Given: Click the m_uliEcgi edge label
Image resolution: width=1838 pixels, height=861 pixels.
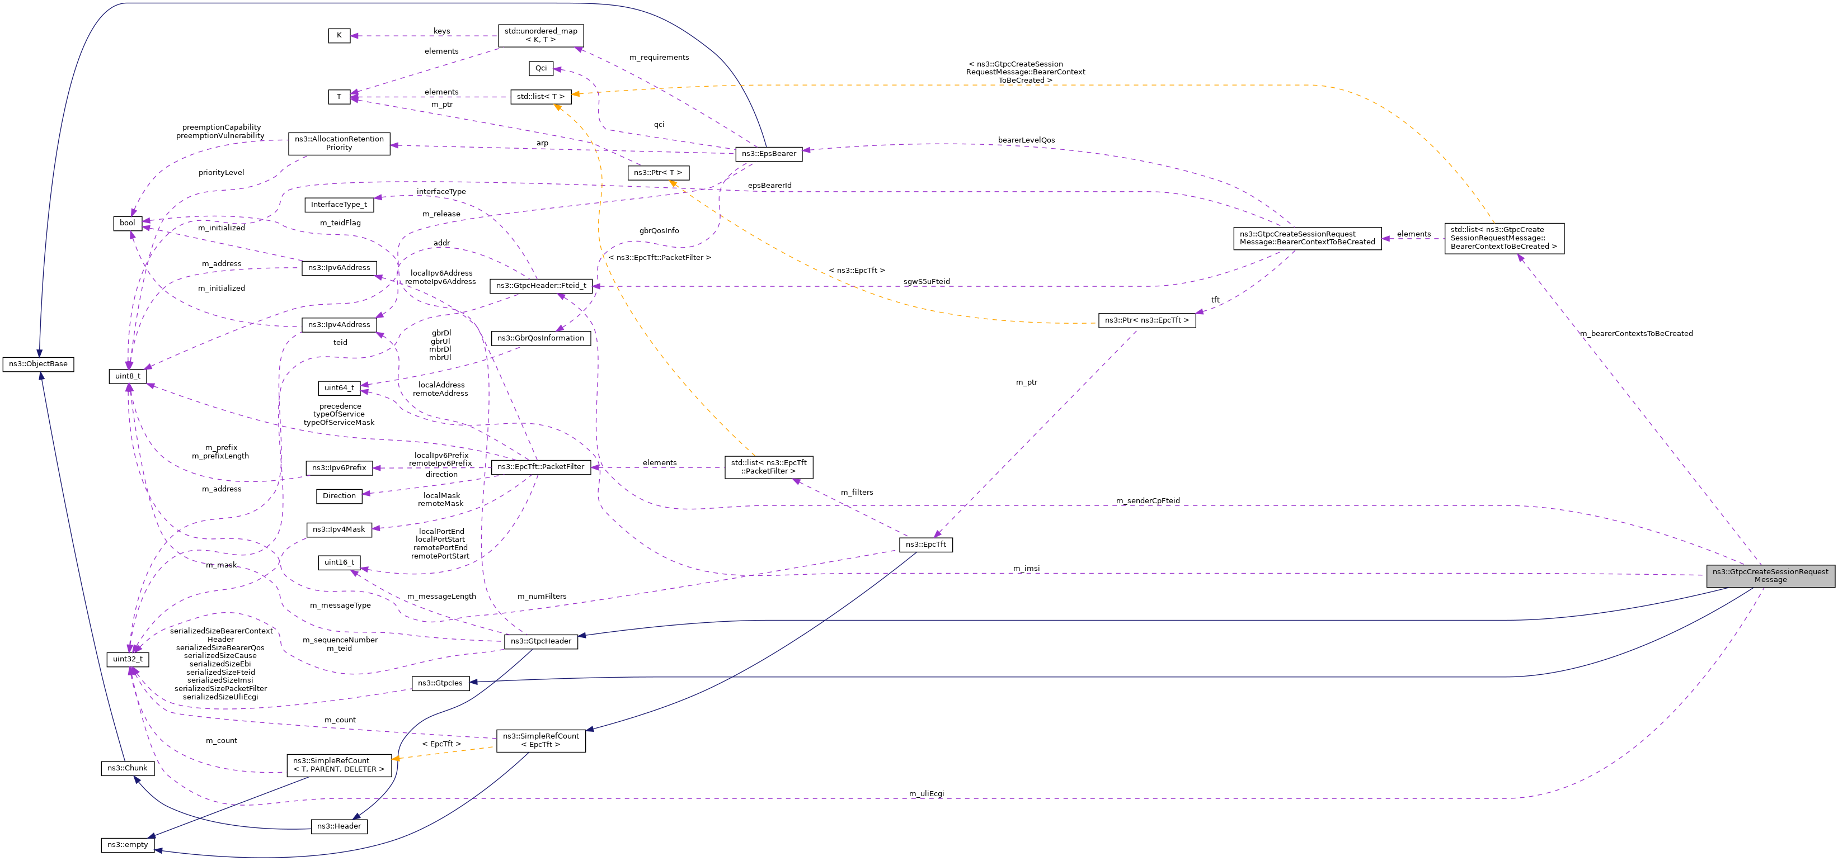Looking at the screenshot, I should (926, 794).
